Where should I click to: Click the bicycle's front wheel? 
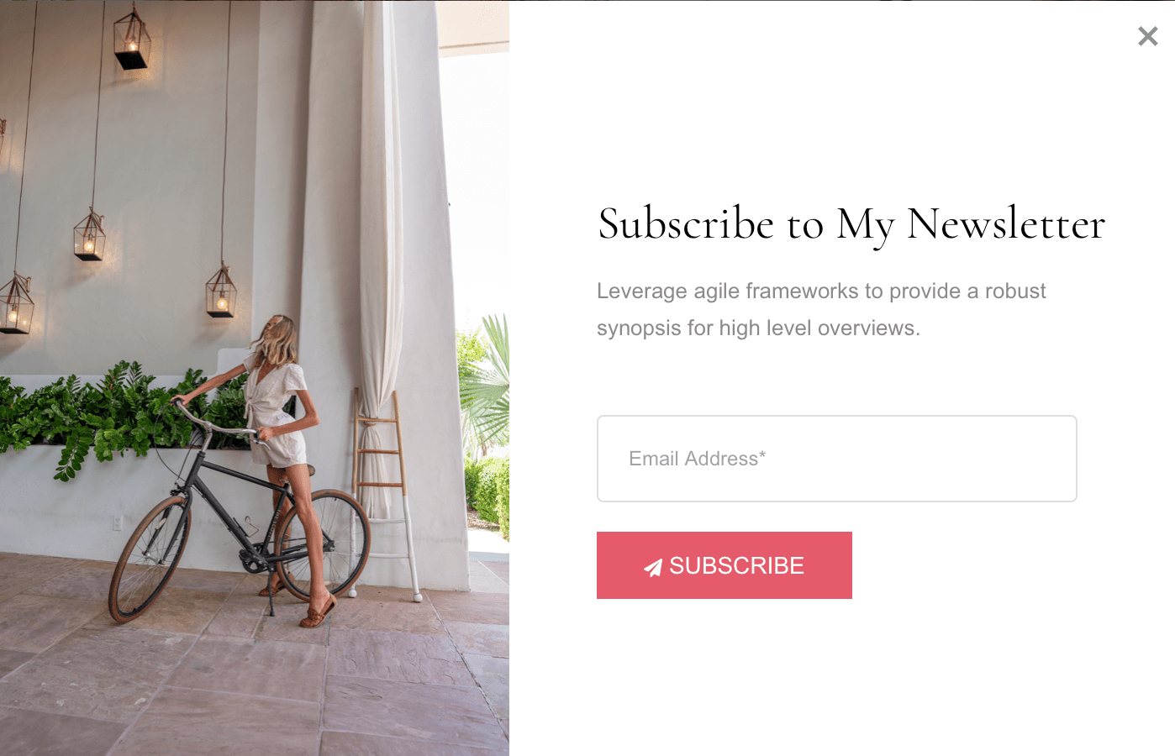[x=150, y=558]
